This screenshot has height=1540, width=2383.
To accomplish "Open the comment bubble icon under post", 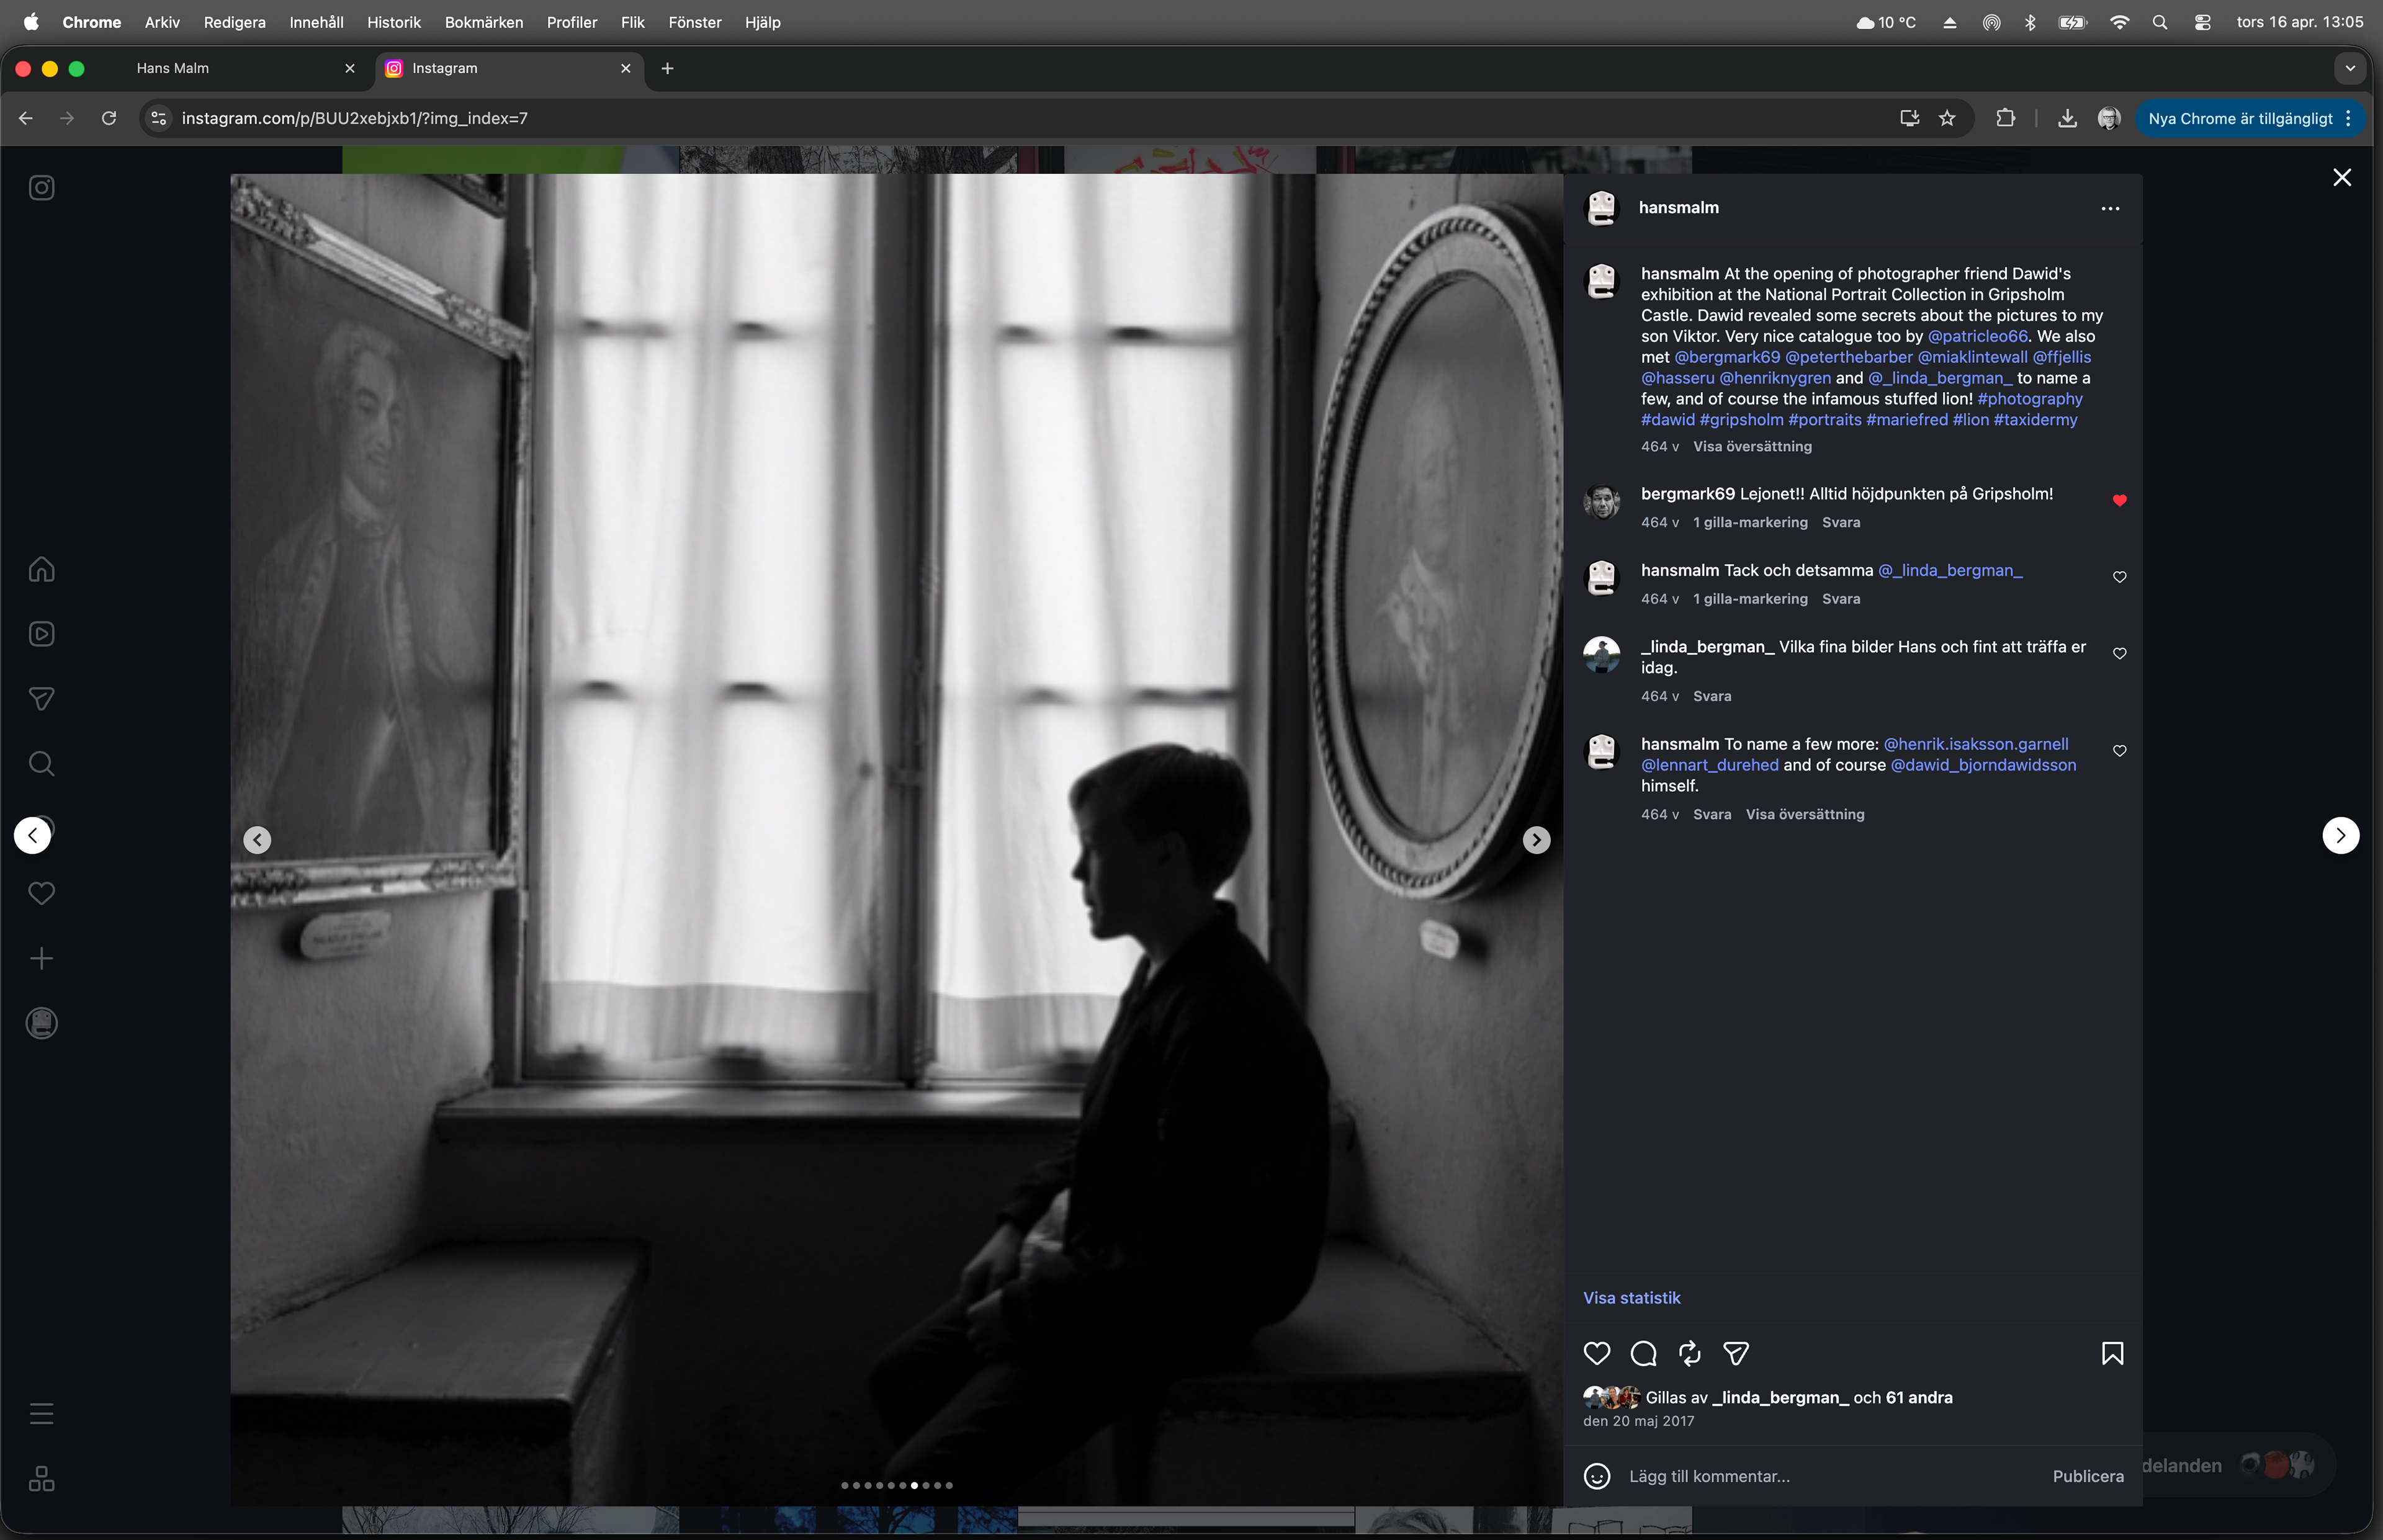I will [1643, 1354].
